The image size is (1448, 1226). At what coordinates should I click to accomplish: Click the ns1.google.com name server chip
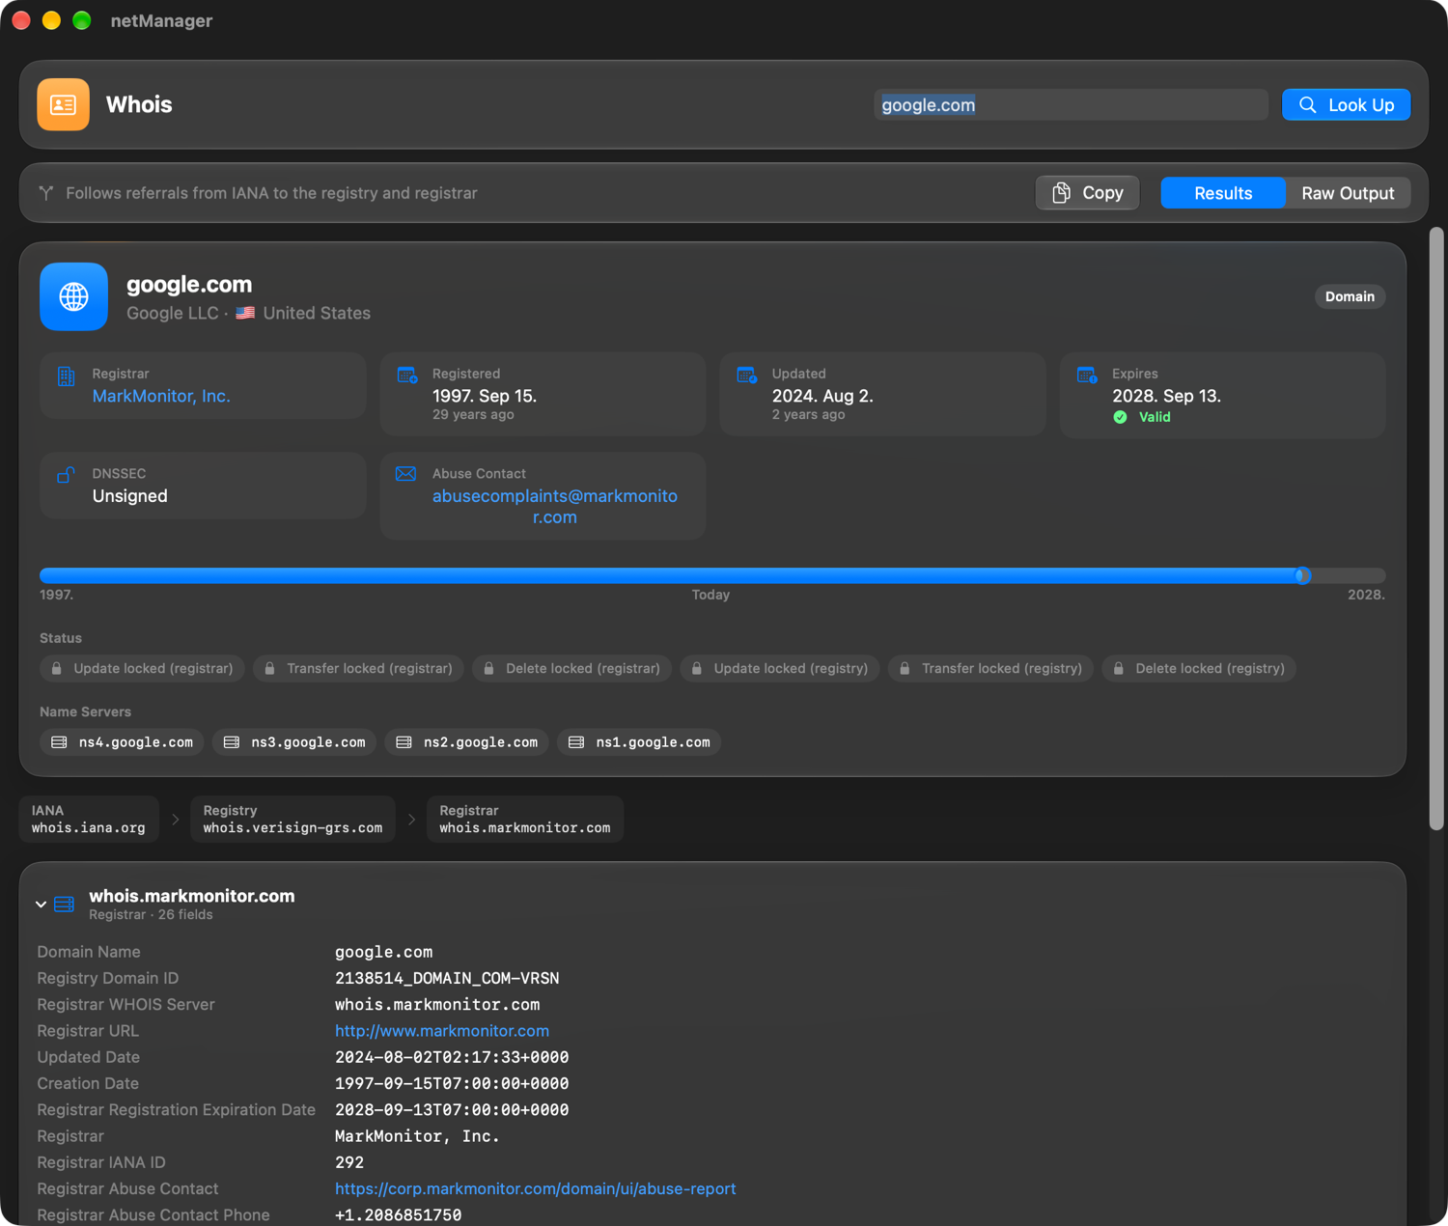tap(639, 742)
